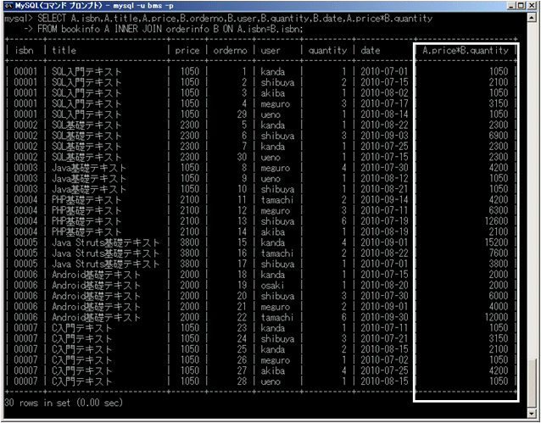Click the scrollbar down arrow

532,413
